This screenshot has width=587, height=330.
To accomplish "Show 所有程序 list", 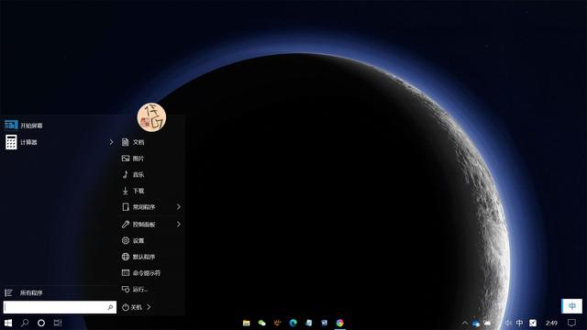I will click(24, 293).
